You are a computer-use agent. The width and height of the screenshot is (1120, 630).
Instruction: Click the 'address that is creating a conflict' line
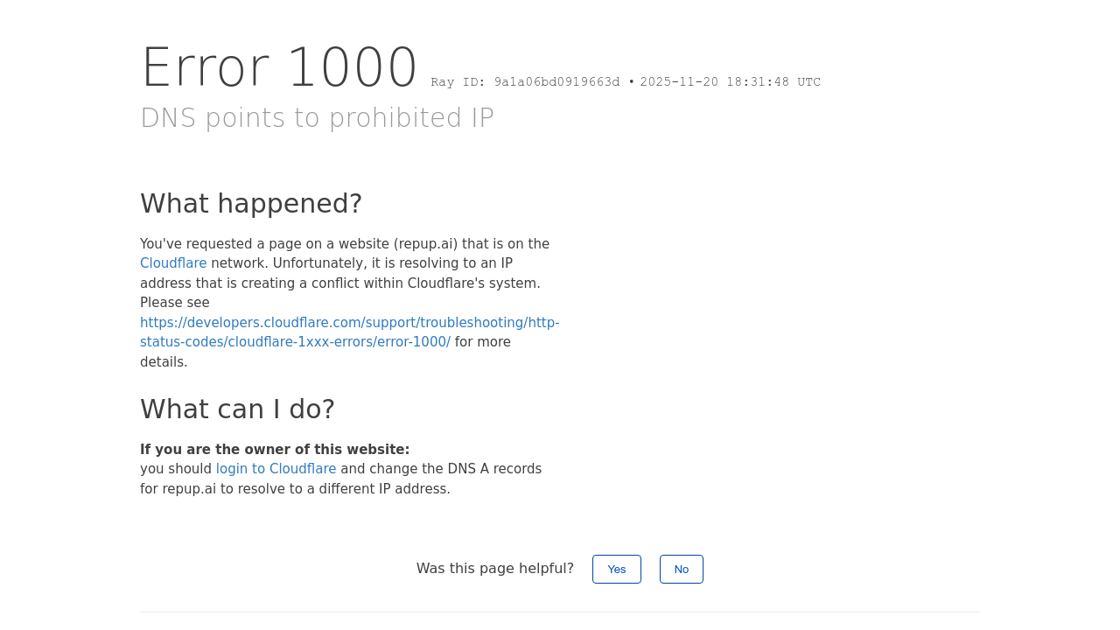(x=339, y=283)
